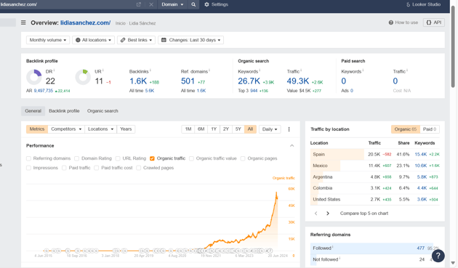Click the search magnifier icon
Screen dimensions: 458x268
point(193,4)
